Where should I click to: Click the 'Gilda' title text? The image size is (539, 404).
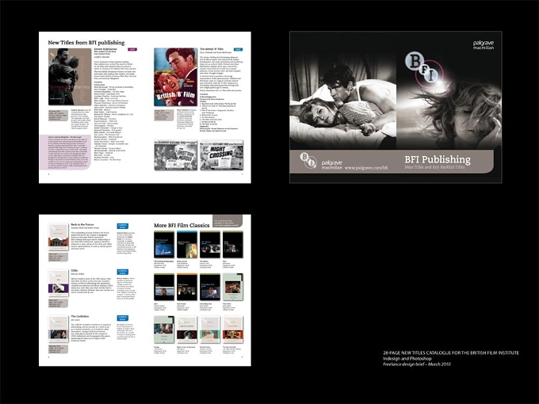click(x=75, y=271)
